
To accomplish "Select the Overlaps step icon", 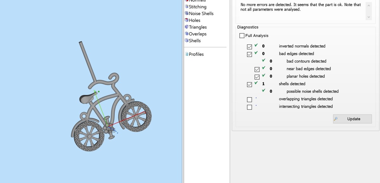I will (187, 34).
